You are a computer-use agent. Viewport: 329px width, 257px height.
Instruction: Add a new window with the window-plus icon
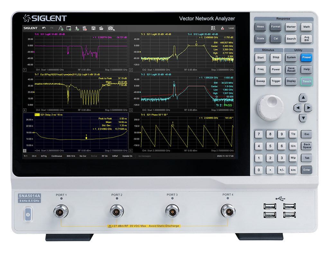tap(69, 28)
